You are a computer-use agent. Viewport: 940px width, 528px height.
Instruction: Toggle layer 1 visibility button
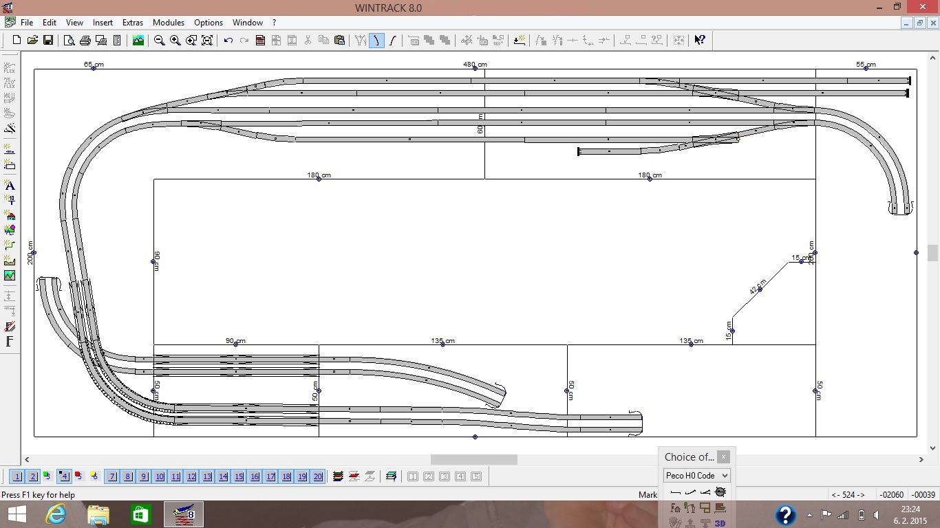(17, 476)
